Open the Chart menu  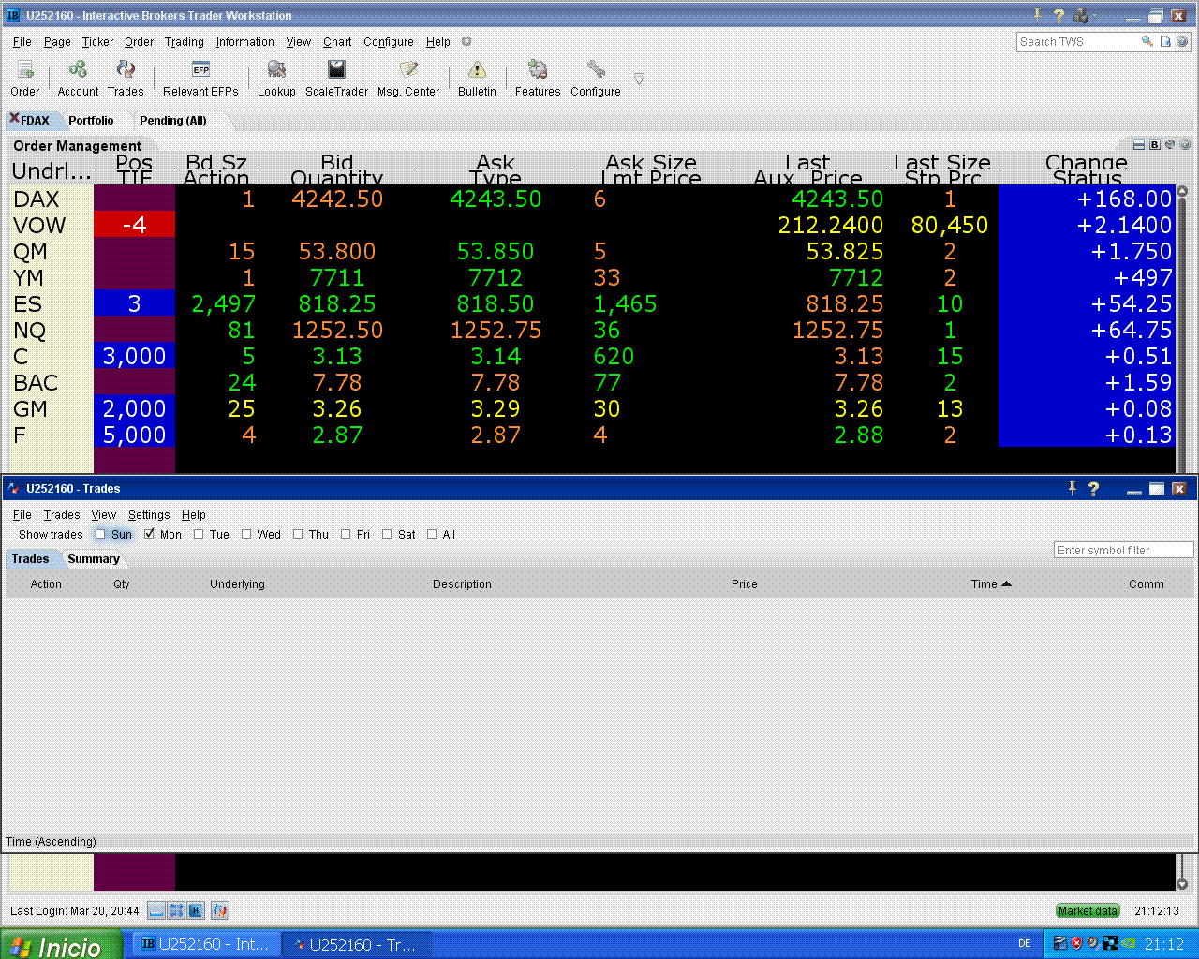coord(337,41)
